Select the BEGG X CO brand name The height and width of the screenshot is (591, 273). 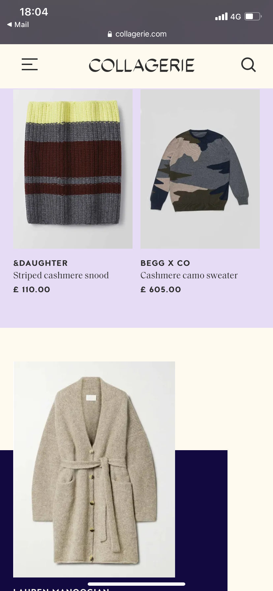(165, 263)
